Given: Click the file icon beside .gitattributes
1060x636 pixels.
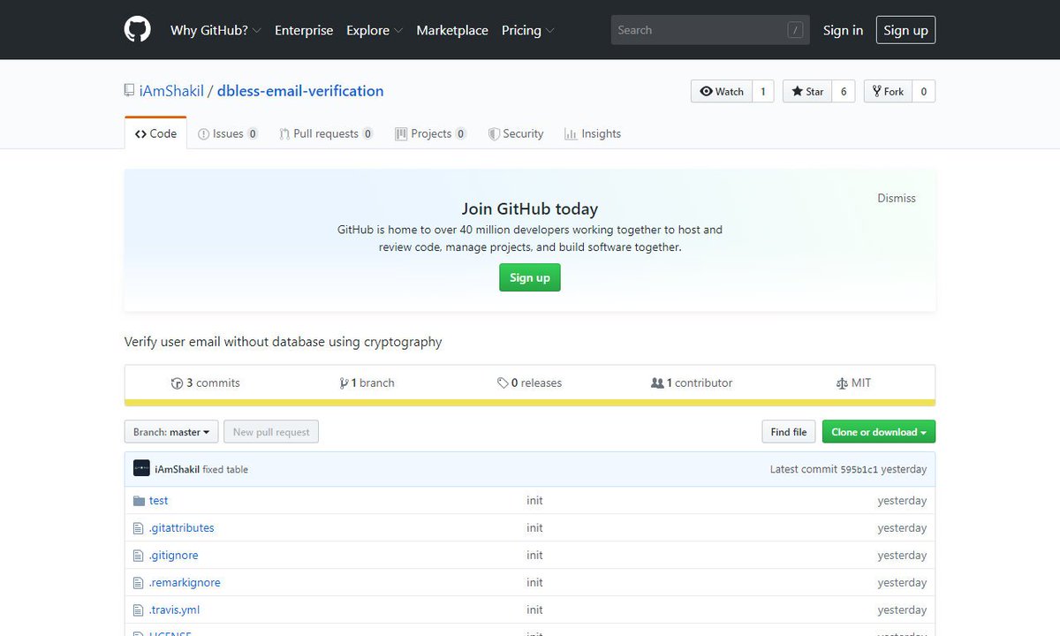Looking at the screenshot, I should [138, 528].
